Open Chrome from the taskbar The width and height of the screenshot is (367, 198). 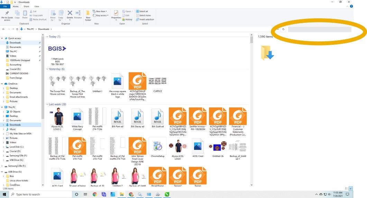94,194
